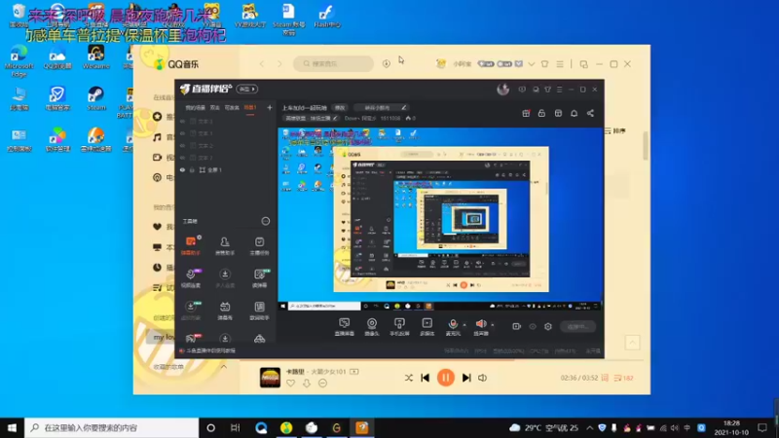
Task: Pause the current song in QQ音乐
Action: (446, 378)
